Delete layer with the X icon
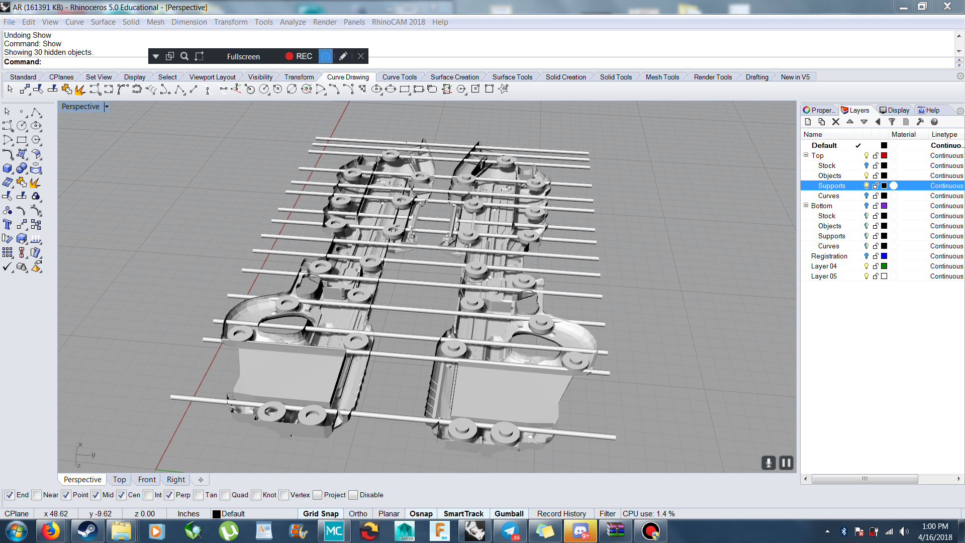 [836, 122]
